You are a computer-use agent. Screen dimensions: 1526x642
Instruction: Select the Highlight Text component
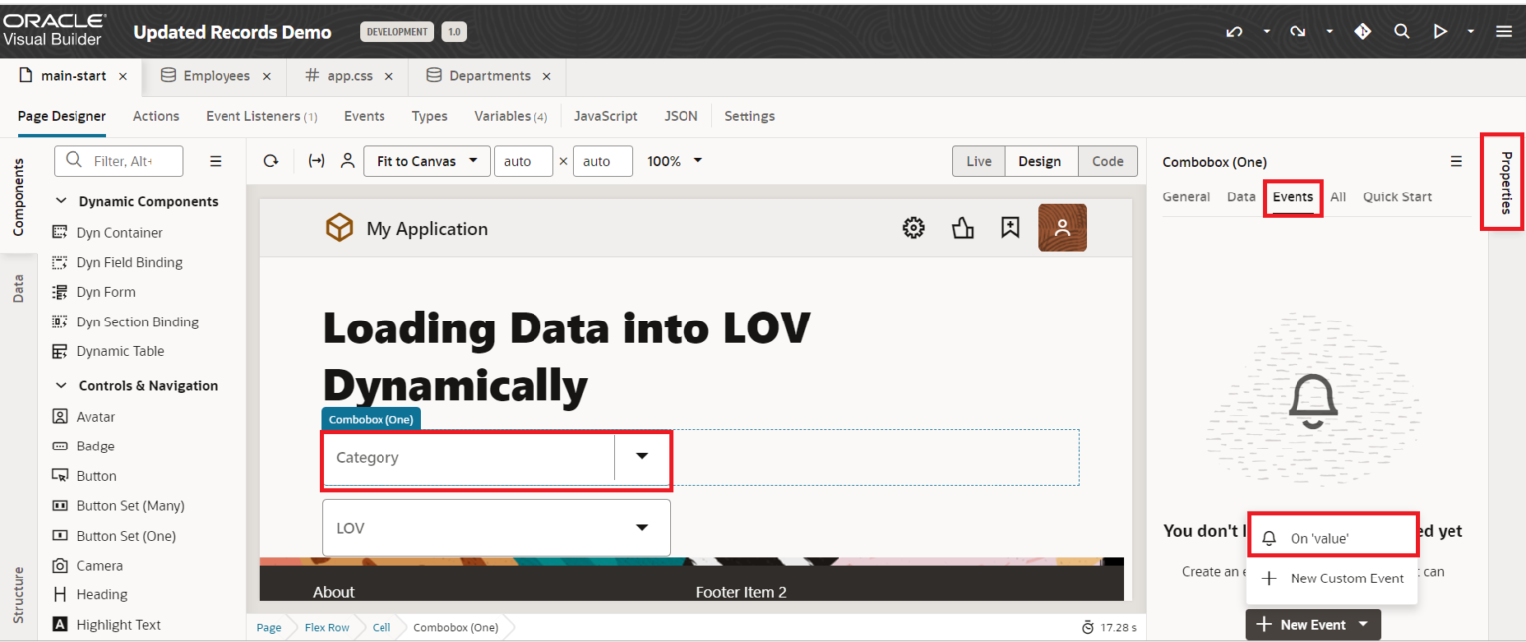[118, 625]
